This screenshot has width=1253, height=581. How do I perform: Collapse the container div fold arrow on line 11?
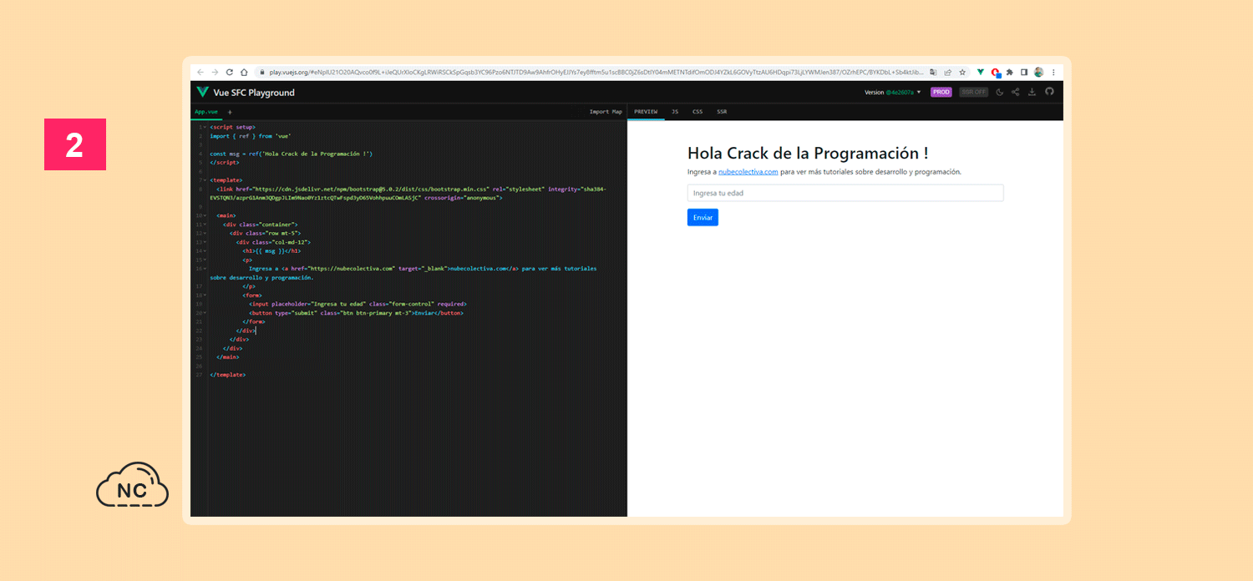tap(205, 225)
